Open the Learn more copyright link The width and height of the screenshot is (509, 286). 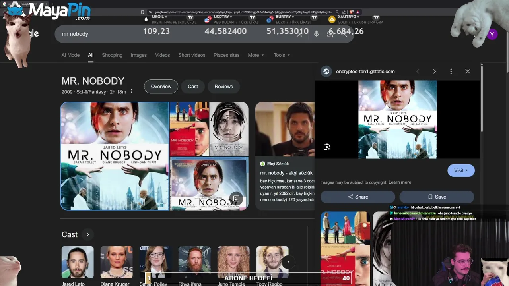(x=400, y=182)
